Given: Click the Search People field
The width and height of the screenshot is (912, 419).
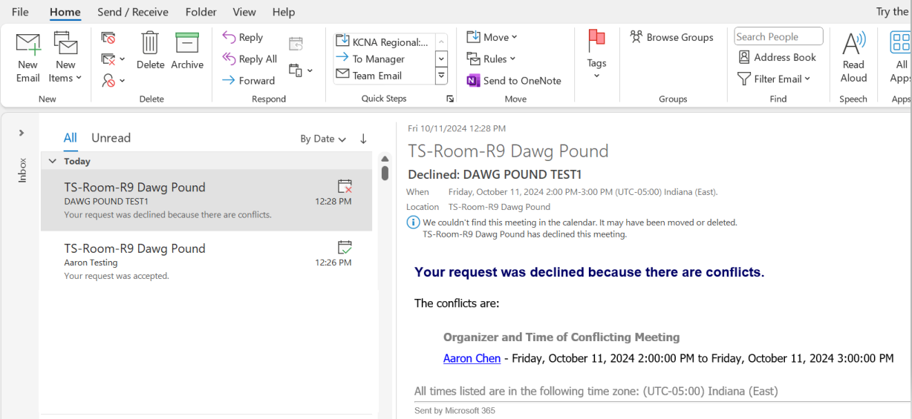Looking at the screenshot, I should tap(778, 36).
